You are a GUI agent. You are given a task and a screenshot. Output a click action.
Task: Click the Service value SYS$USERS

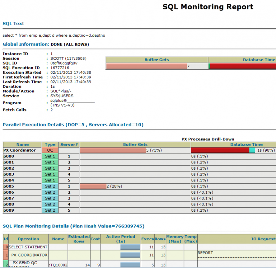tap(62, 96)
